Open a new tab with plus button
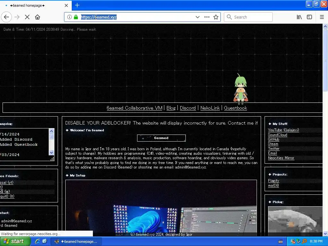Image resolution: width=328 pixels, height=246 pixels. 77,5
